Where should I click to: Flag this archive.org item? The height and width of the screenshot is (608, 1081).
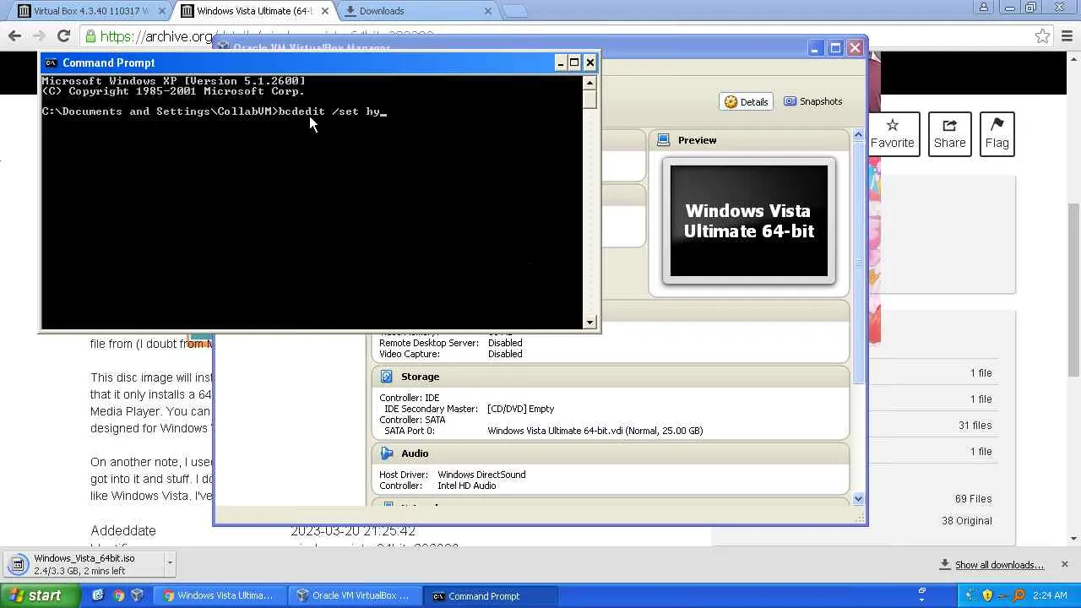(x=997, y=133)
